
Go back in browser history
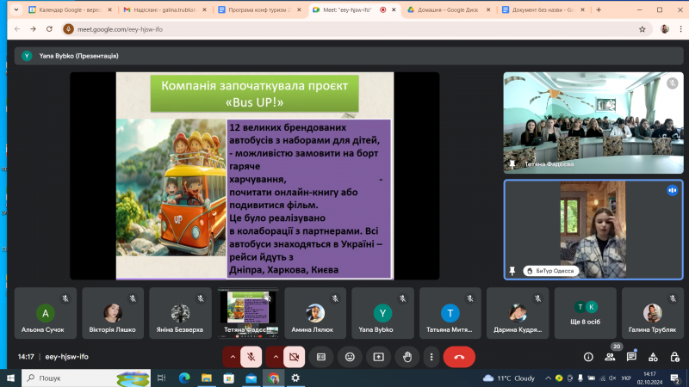coord(17,29)
